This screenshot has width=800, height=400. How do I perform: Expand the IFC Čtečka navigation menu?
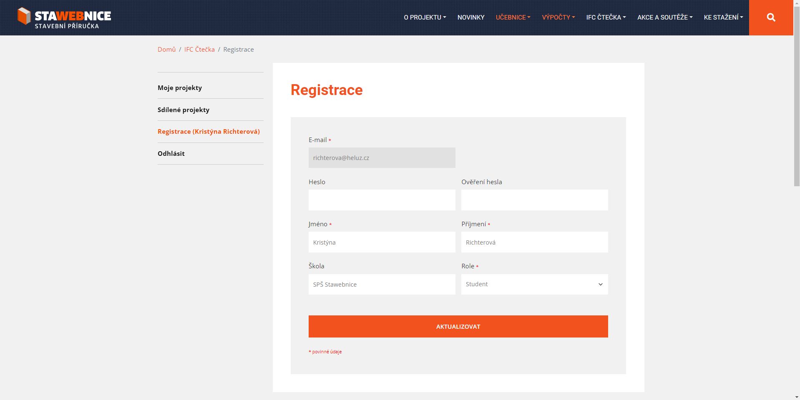coord(606,17)
